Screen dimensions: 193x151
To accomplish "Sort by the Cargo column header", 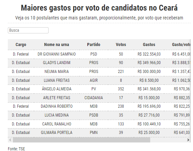I will click(21, 45).
